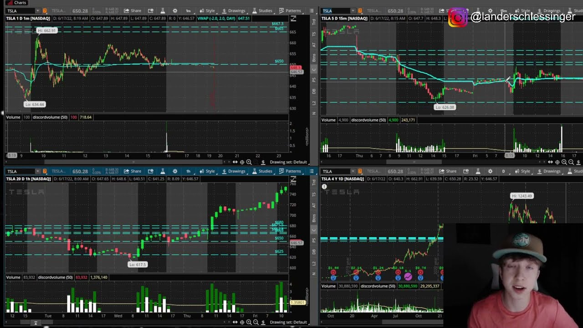
Task: Open the 1m timeframe selector
Action: pos(188,10)
